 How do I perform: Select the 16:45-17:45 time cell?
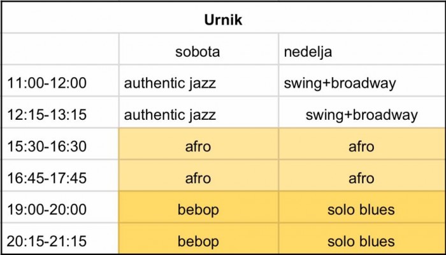61,175
